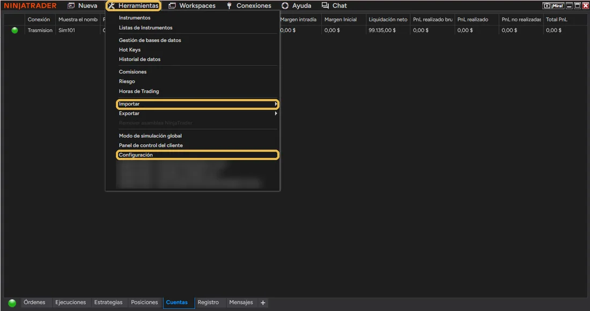
Task: Switch to the Órdenes tab
Action: [34, 302]
